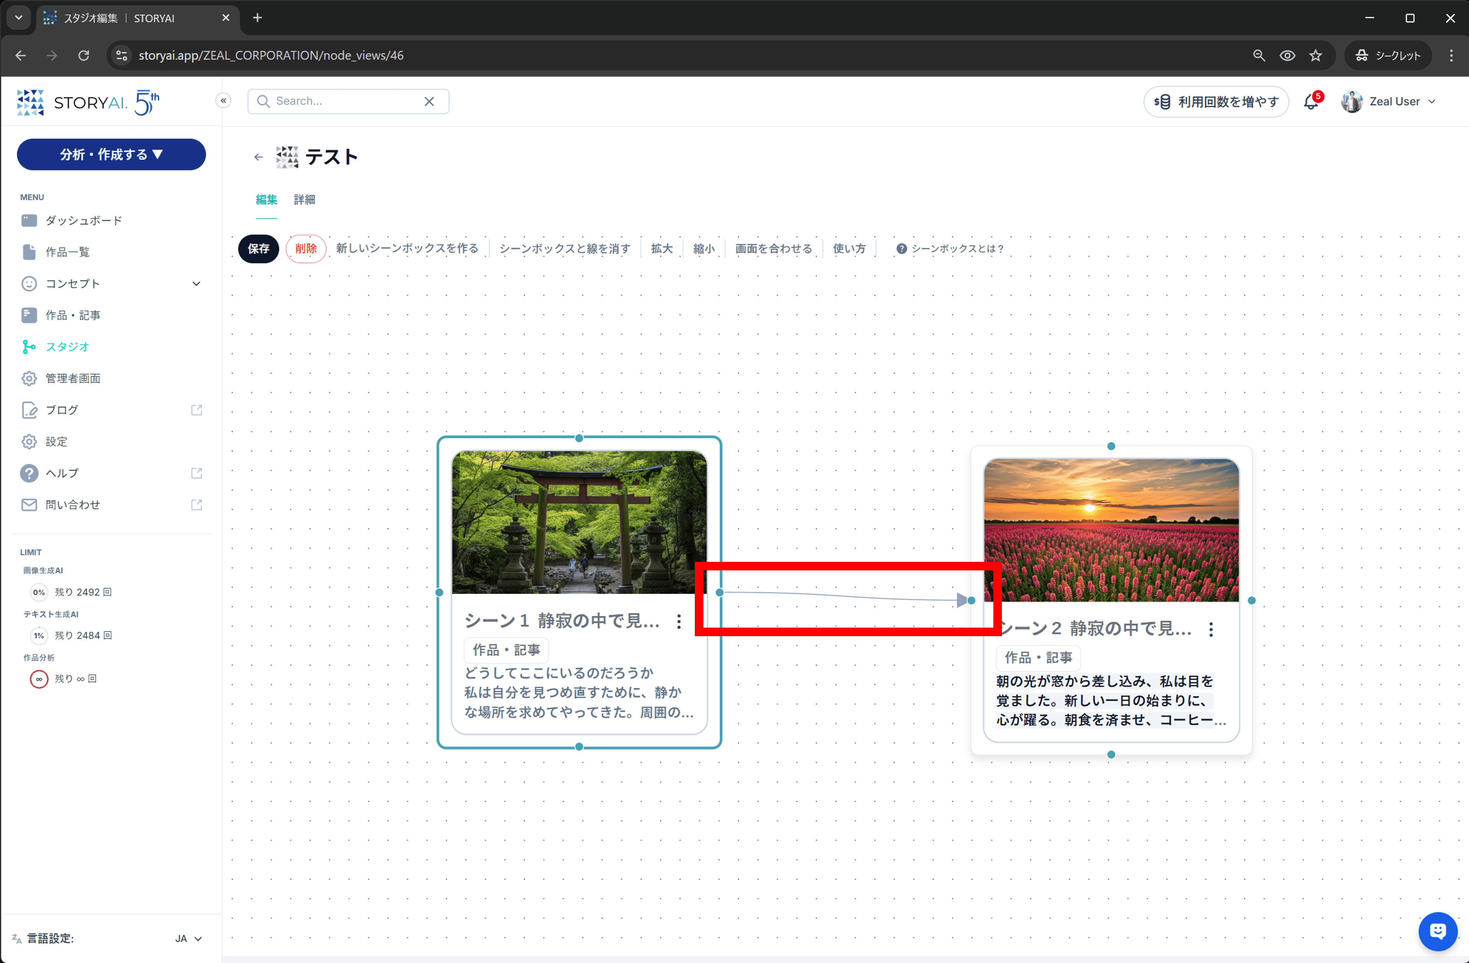Open browser zoom magnifier icon
Image resolution: width=1469 pixels, height=963 pixels.
click(x=1259, y=56)
